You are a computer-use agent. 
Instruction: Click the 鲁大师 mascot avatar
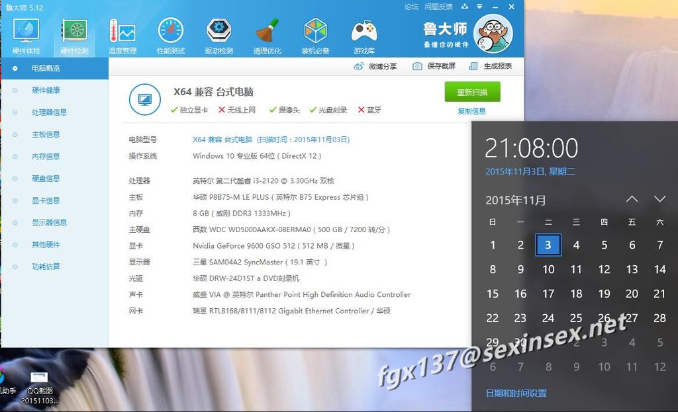pyautogui.click(x=493, y=34)
